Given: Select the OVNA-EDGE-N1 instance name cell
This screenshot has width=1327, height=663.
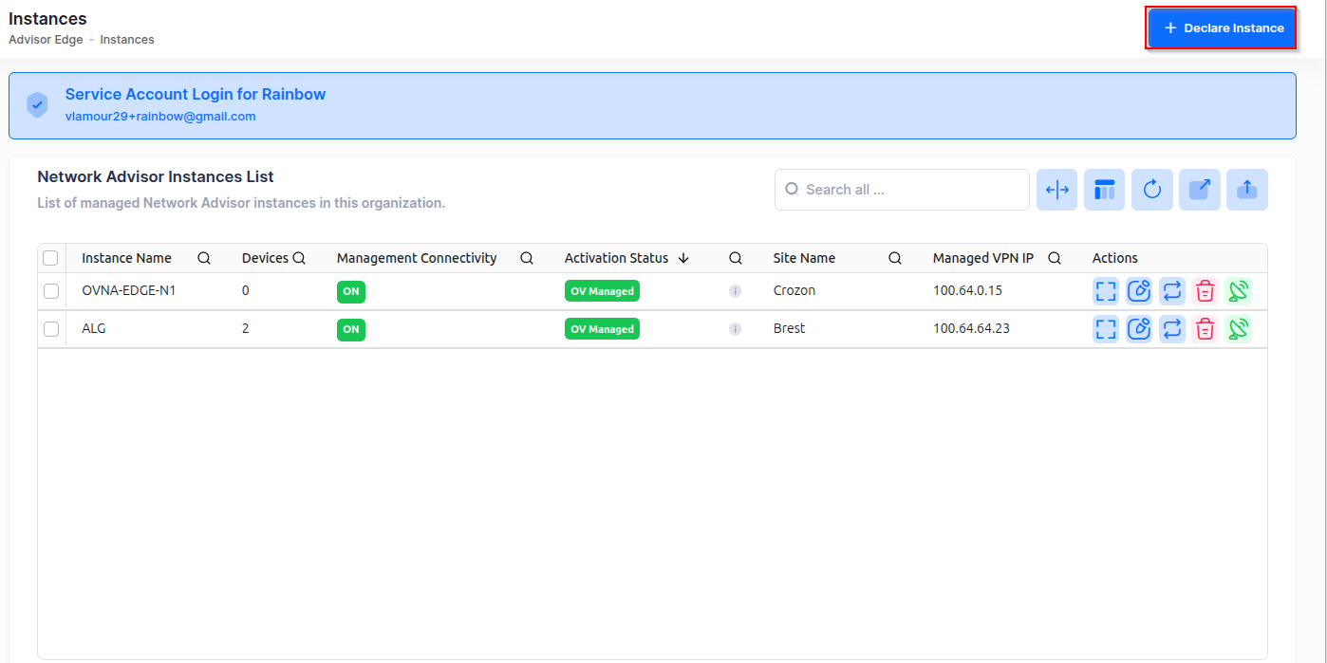Looking at the screenshot, I should coord(129,290).
